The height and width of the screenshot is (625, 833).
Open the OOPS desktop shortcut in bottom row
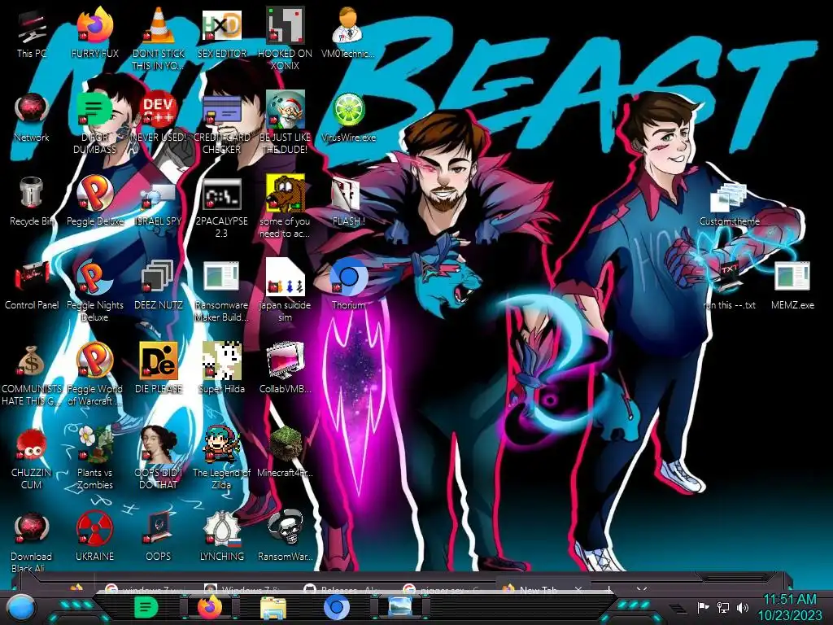pos(159,535)
